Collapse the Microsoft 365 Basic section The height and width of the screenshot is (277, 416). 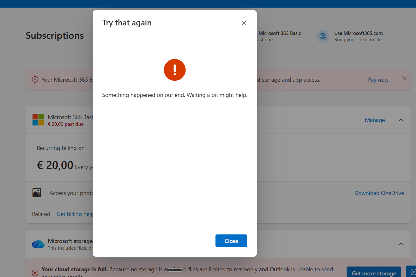pyautogui.click(x=401, y=120)
